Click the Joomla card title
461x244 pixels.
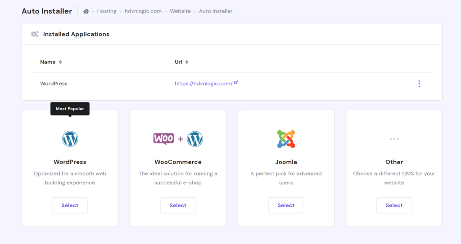[x=286, y=162]
